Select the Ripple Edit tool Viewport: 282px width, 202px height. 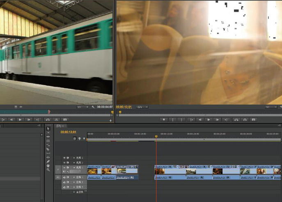[x=48, y=137]
